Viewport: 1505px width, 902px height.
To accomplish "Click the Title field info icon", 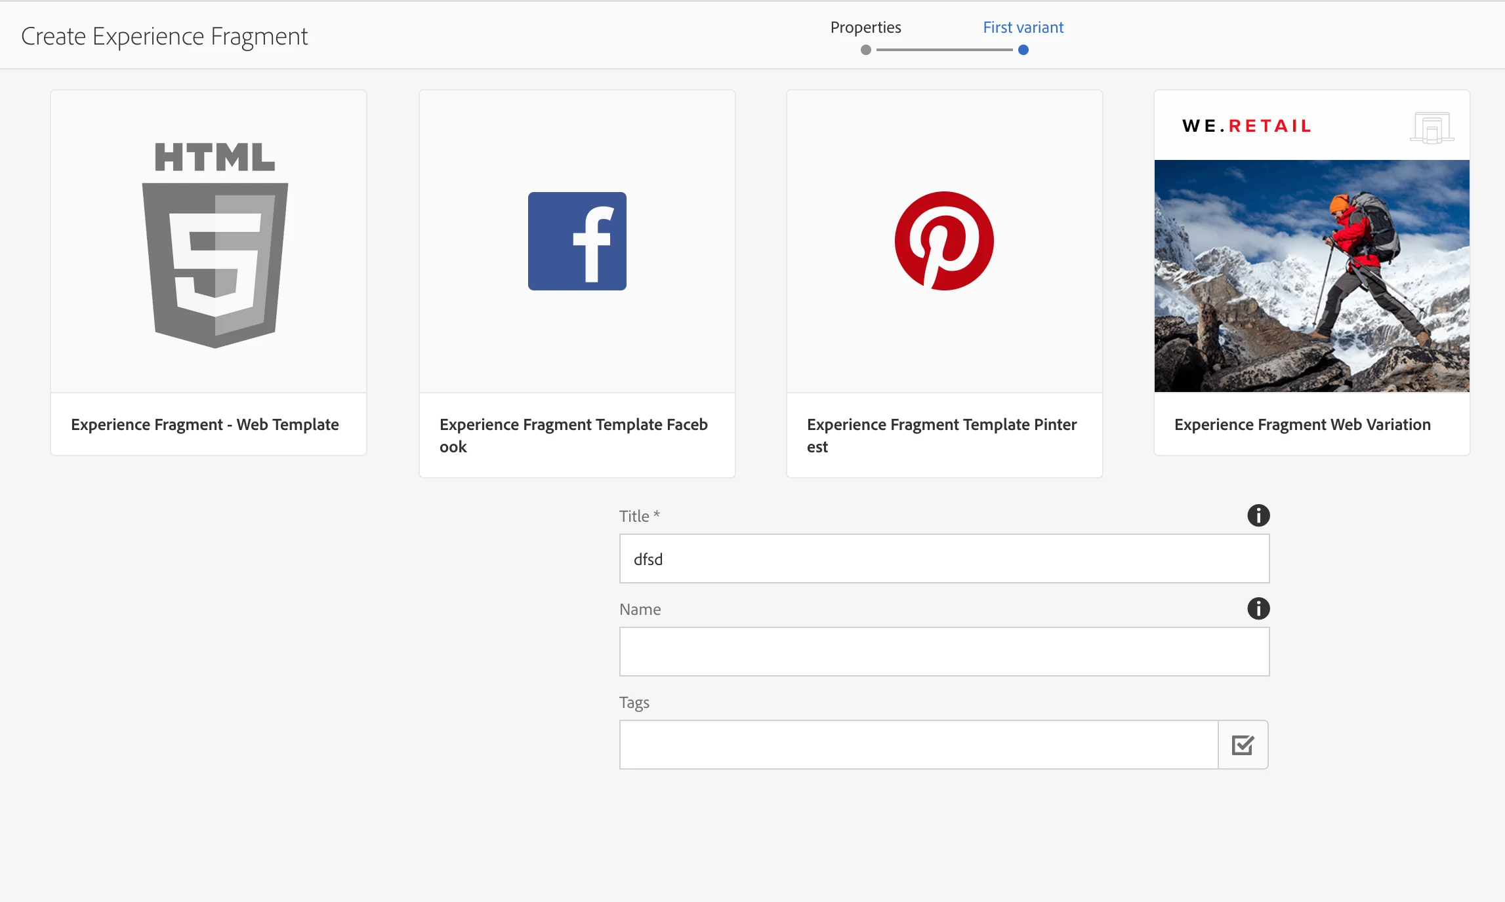I will 1258,516.
